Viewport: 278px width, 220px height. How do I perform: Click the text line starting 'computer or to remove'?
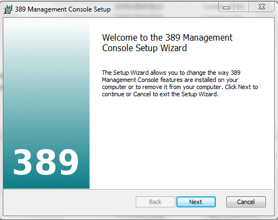(x=180, y=87)
